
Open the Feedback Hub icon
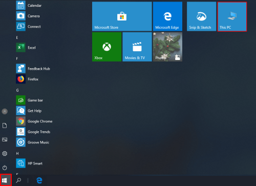pyautogui.click(x=20, y=69)
